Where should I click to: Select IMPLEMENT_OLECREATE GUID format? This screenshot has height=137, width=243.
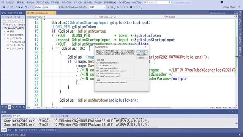click(107, 63)
